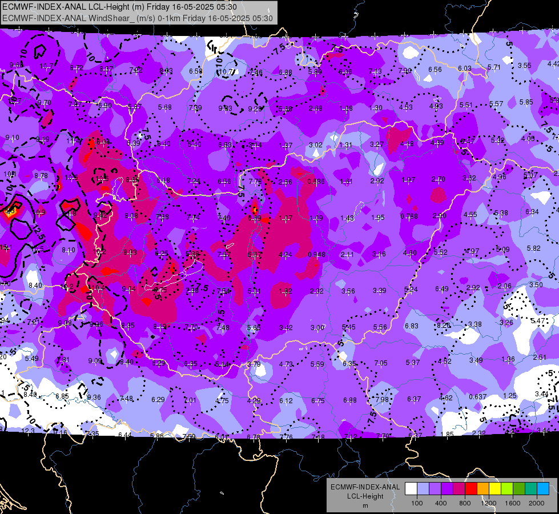Screen dimensions: 559x514
Task: Click the grid value 3.79
Action: [x=254, y=364]
